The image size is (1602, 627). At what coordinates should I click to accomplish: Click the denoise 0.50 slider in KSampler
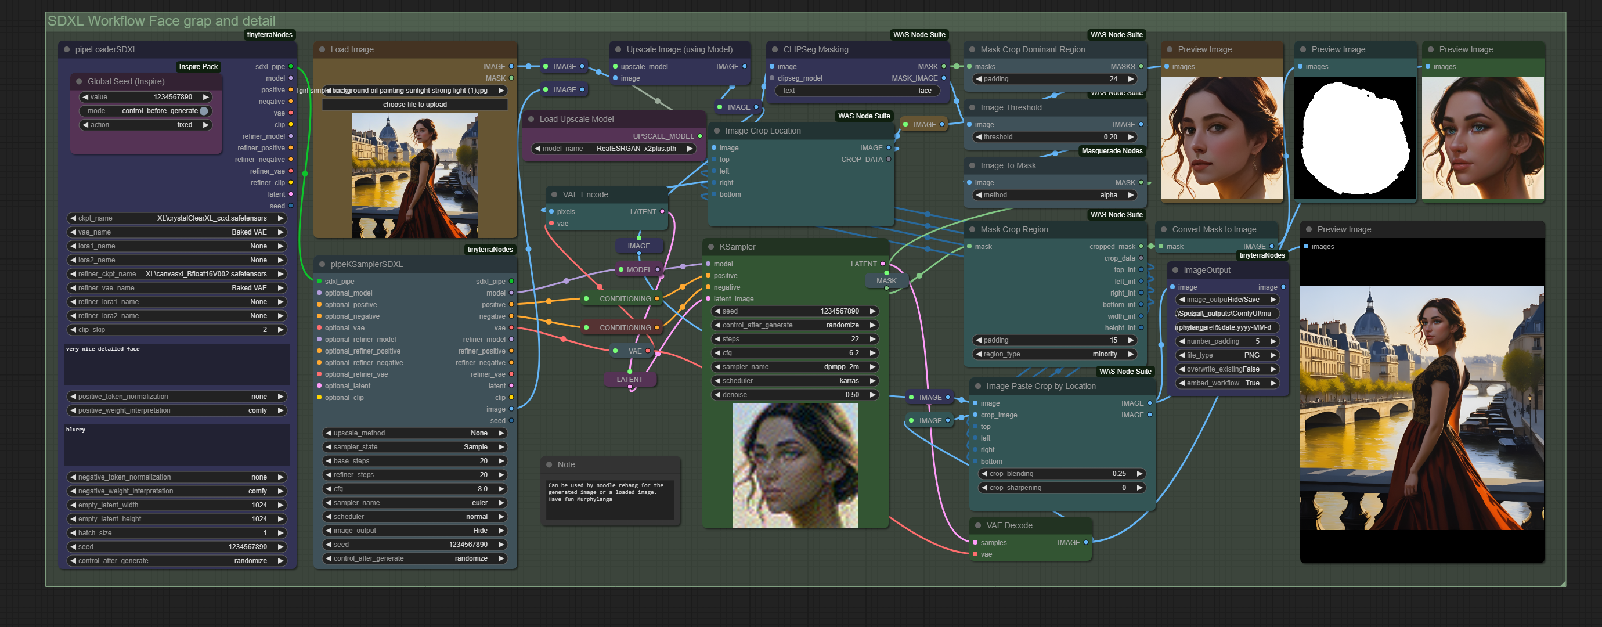[x=794, y=395]
